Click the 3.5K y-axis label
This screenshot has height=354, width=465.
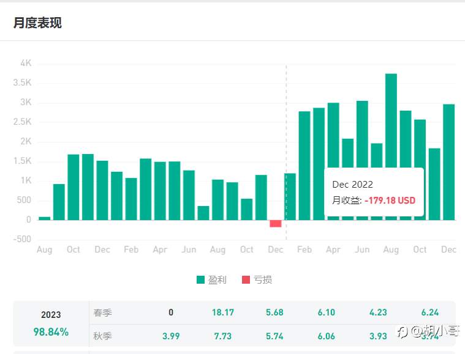pyautogui.click(x=22, y=83)
